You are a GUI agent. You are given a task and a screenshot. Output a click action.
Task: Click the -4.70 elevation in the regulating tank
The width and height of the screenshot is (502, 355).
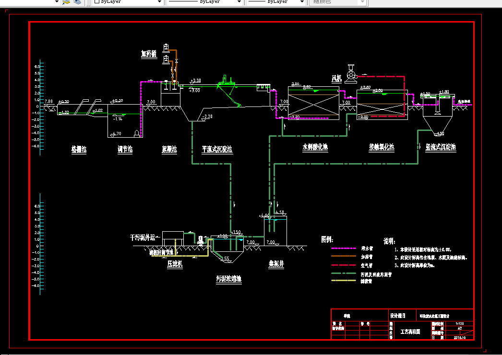point(117,133)
